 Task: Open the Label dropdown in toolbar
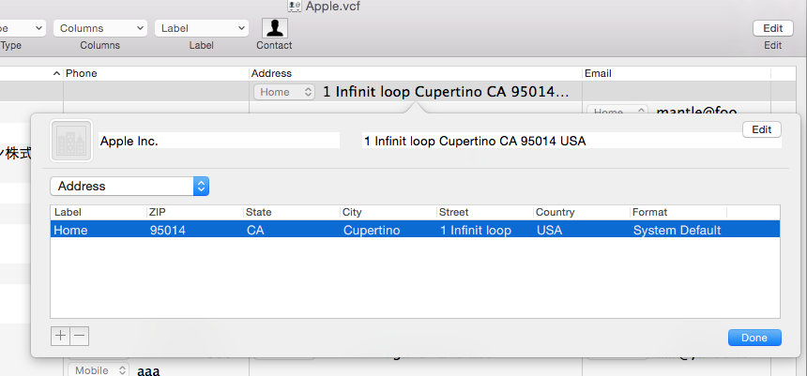click(x=201, y=28)
